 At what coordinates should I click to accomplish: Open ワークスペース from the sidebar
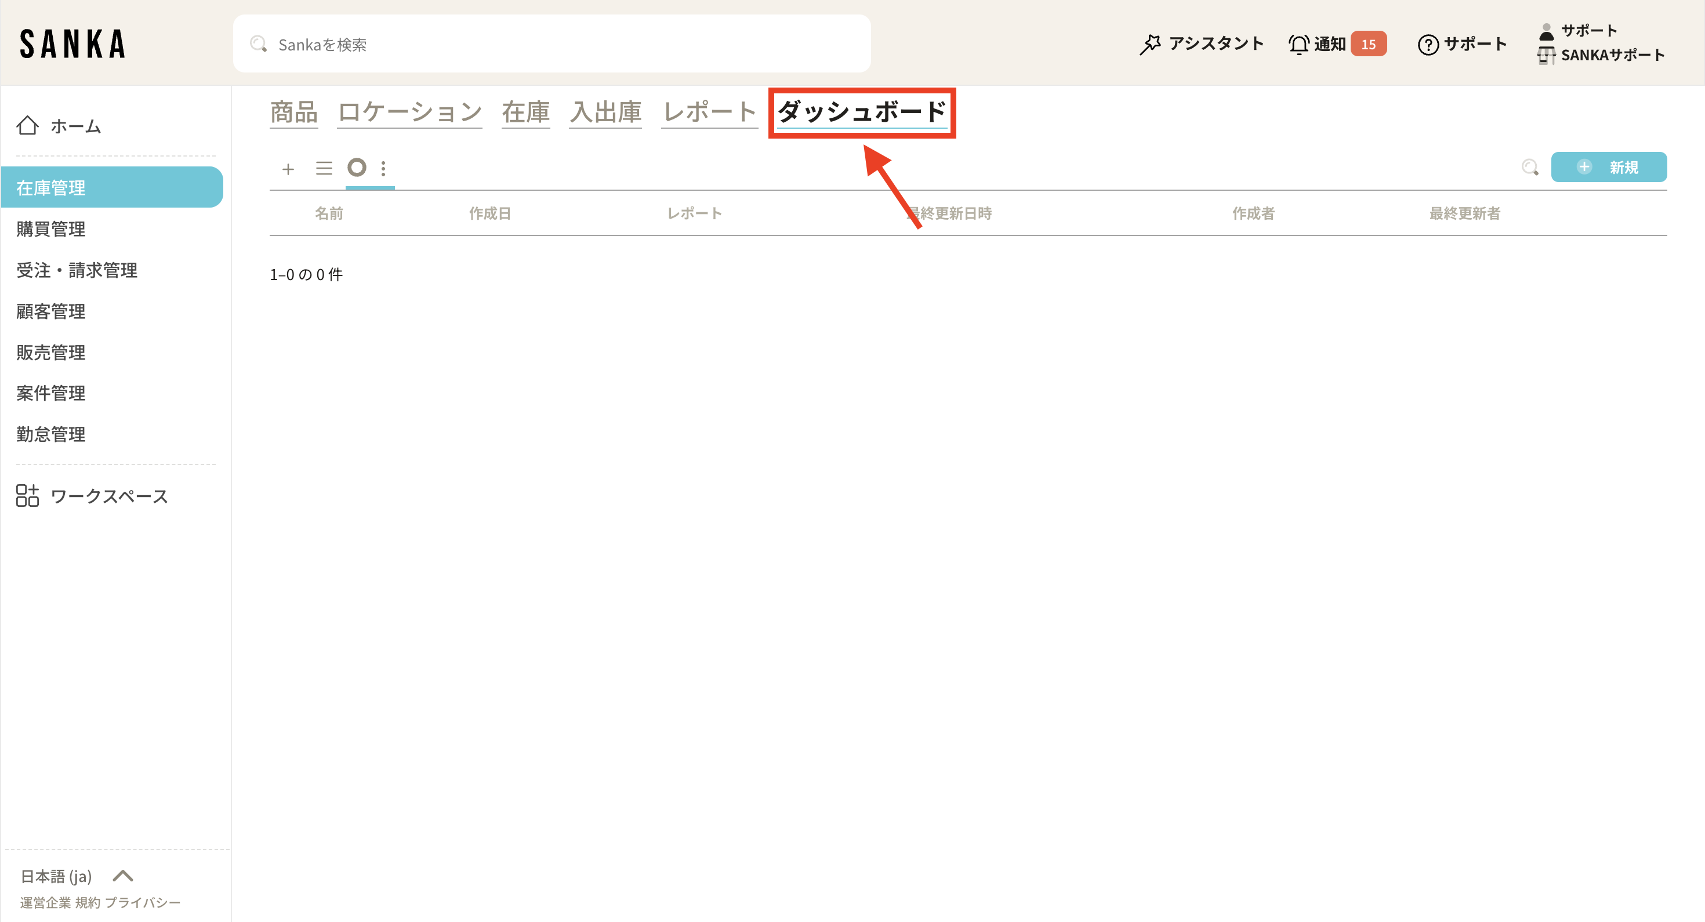108,496
